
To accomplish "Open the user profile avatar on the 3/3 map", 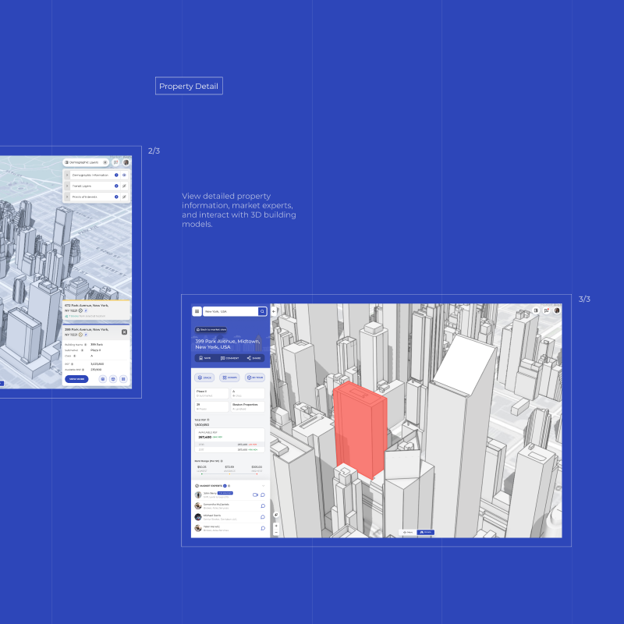I will pos(557,310).
